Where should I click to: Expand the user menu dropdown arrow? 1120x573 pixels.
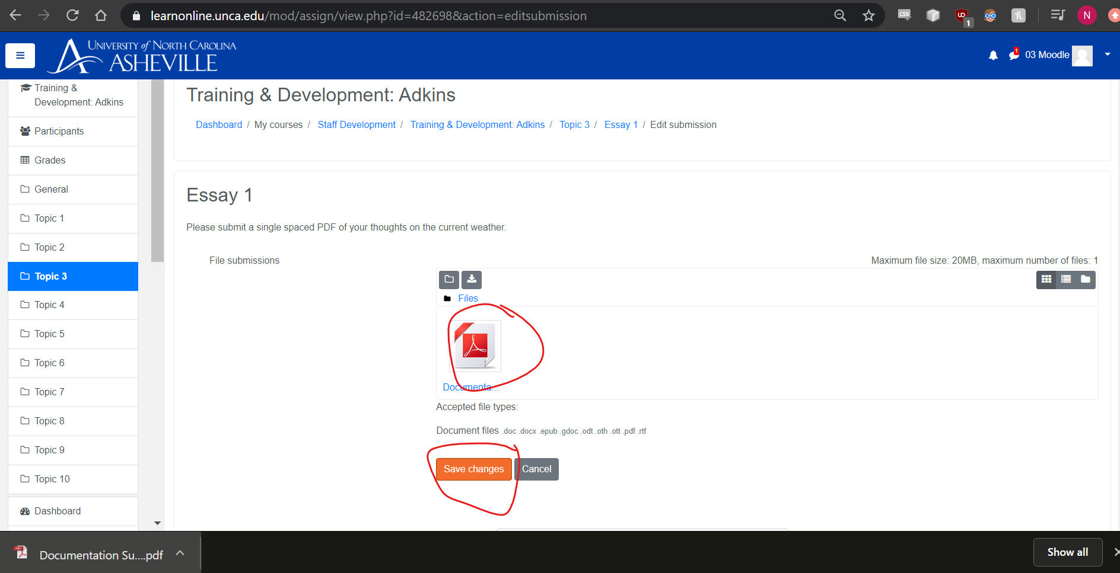pyautogui.click(x=1107, y=55)
